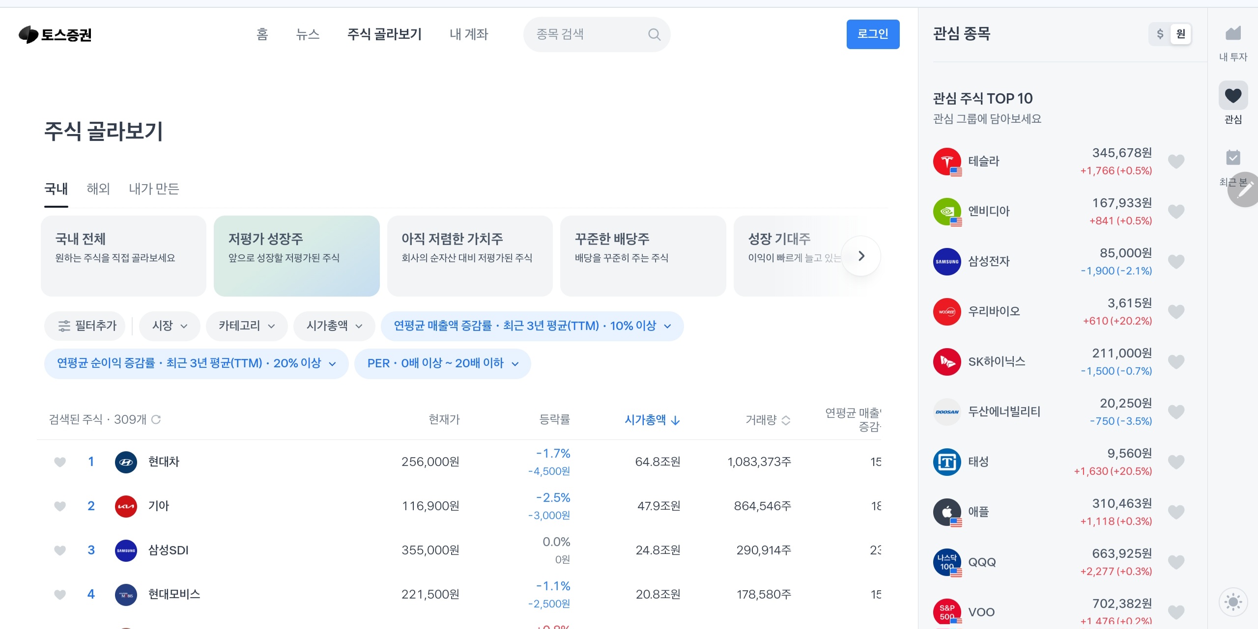Open the 시가총액 filter dropdown
Image resolution: width=1258 pixels, height=629 pixels.
334,326
